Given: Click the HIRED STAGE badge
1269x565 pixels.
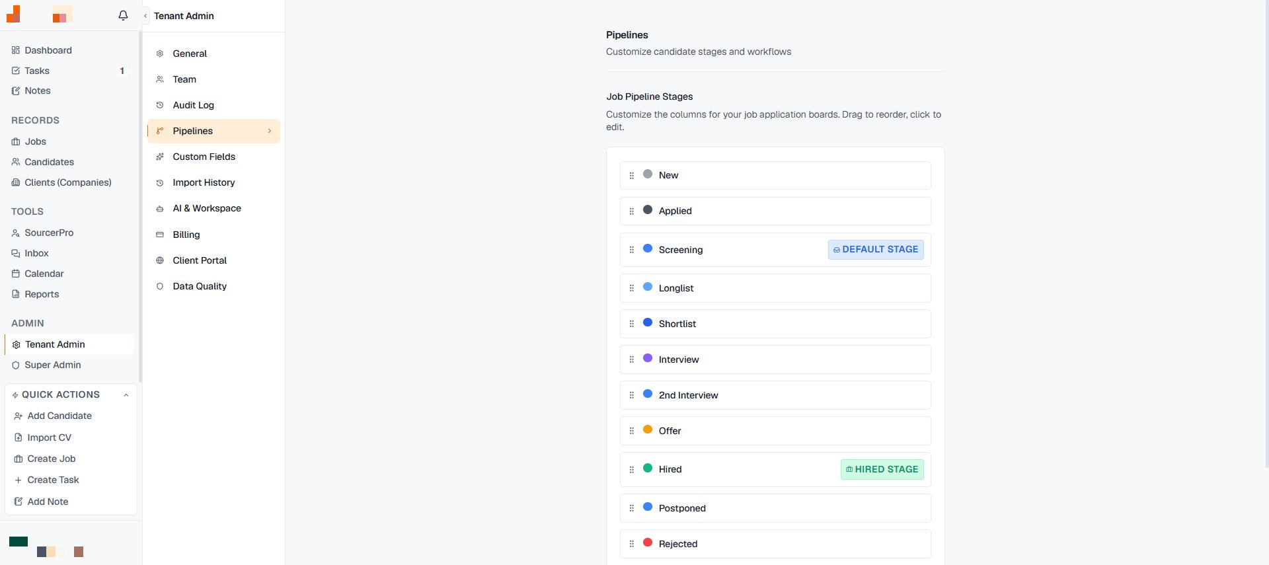Looking at the screenshot, I should pyautogui.click(x=882, y=470).
